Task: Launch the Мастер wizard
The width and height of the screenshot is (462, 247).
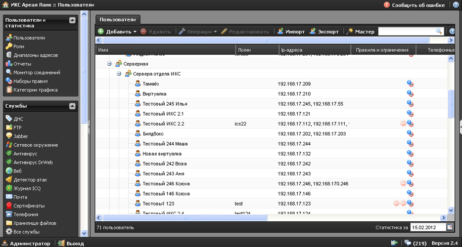Action: (361, 32)
